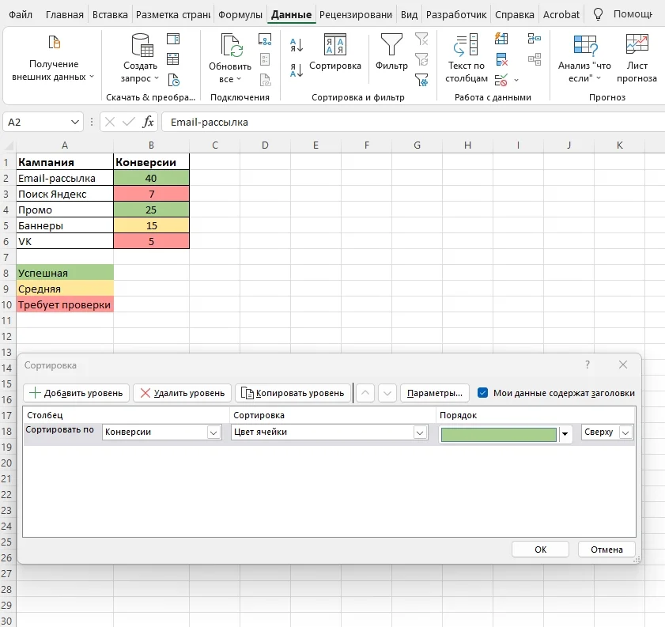Select the yellow cell B5 with value 15
The height and width of the screenshot is (627, 665).
click(x=151, y=225)
